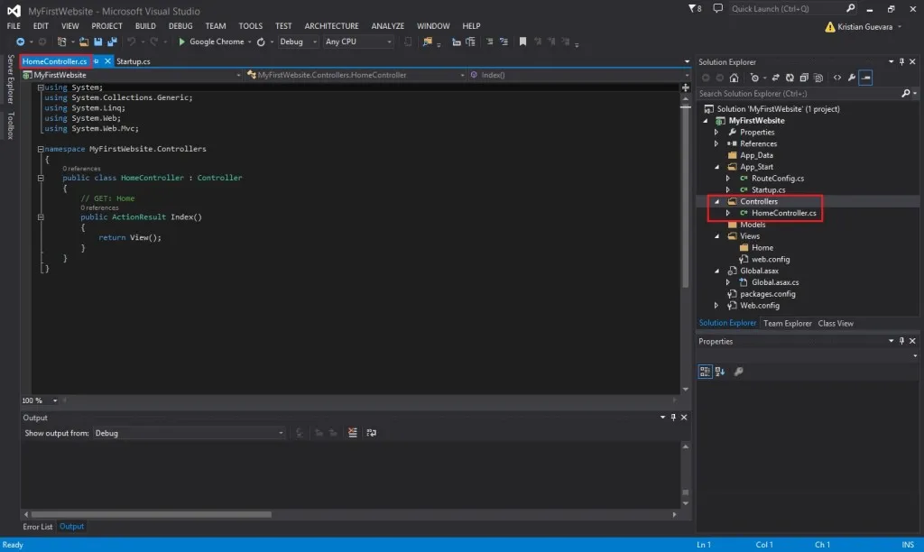Collapse the namespace block outlining toggle
The height and width of the screenshot is (552, 924).
(x=41, y=149)
